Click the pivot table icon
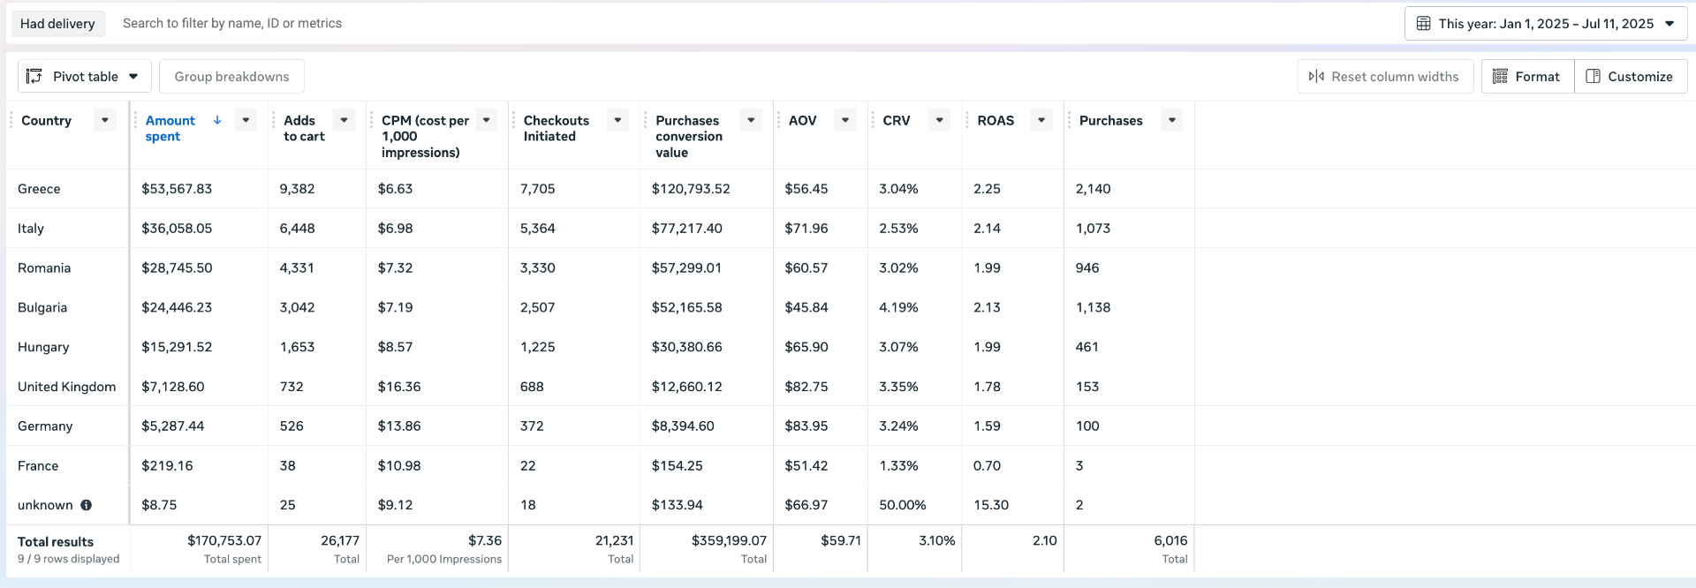The width and height of the screenshot is (1696, 588). [x=34, y=77]
